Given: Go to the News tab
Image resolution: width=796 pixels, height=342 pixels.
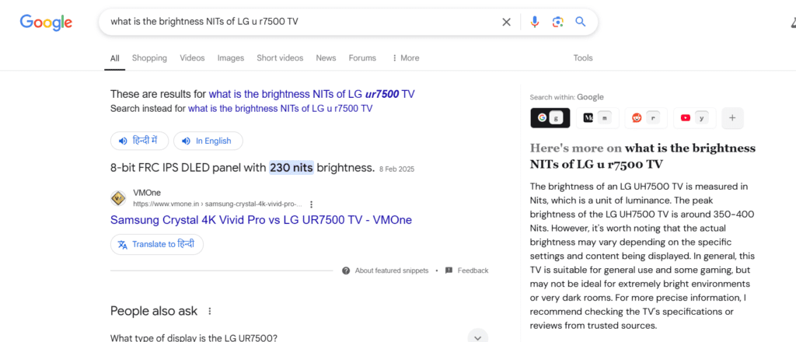Looking at the screenshot, I should pos(326,58).
